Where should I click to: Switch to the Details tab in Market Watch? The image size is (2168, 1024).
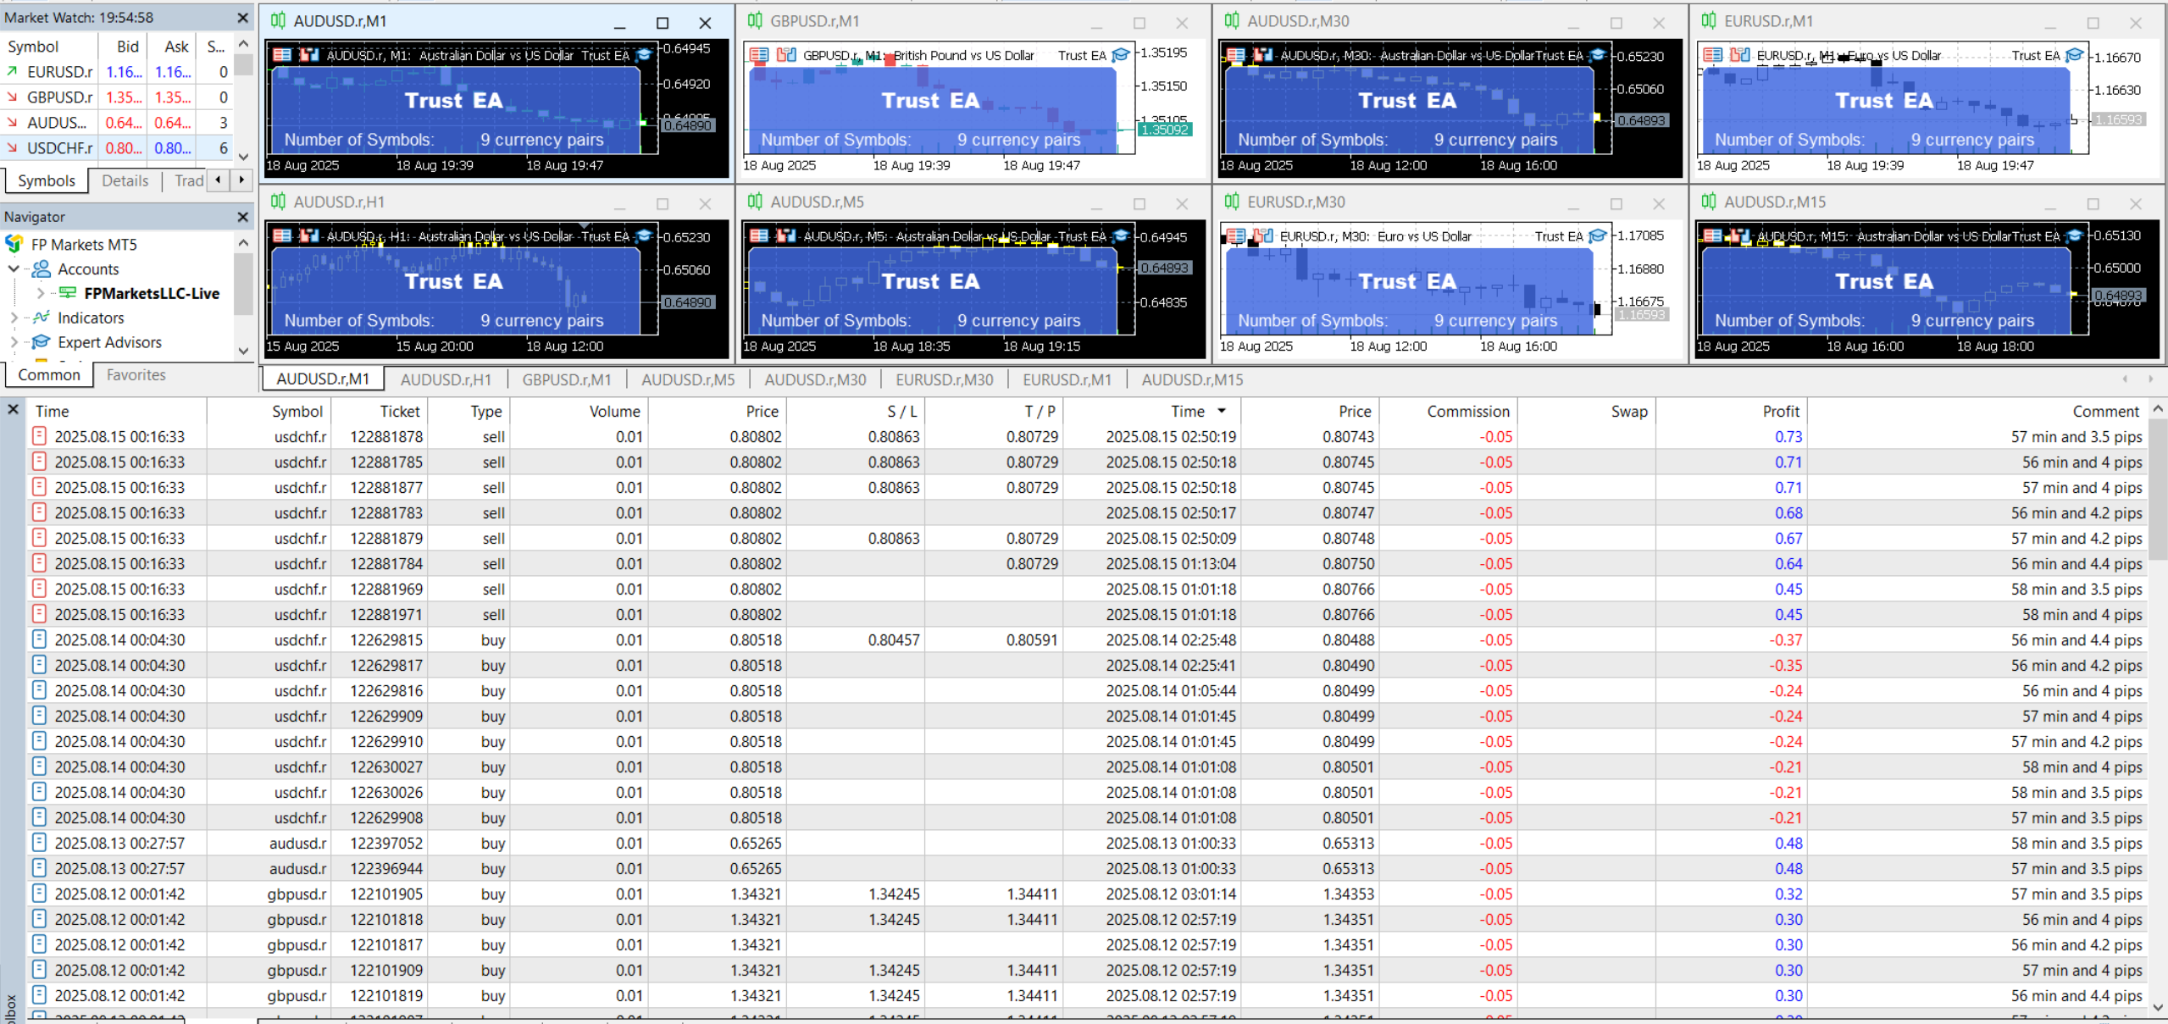click(x=125, y=180)
